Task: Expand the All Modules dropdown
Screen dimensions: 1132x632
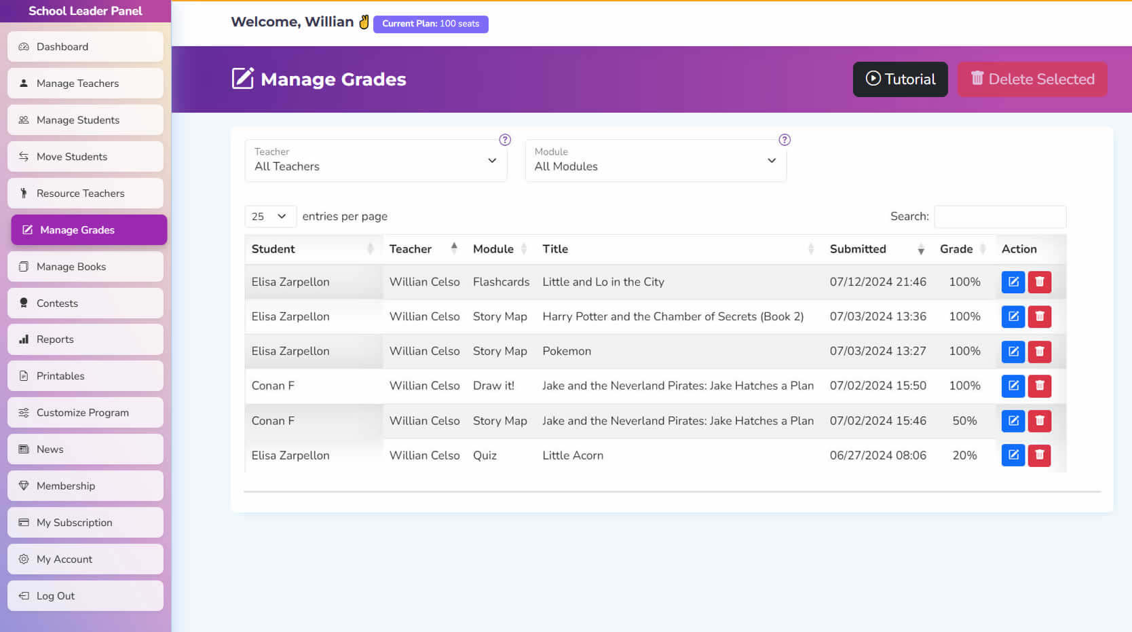Action: coord(655,161)
